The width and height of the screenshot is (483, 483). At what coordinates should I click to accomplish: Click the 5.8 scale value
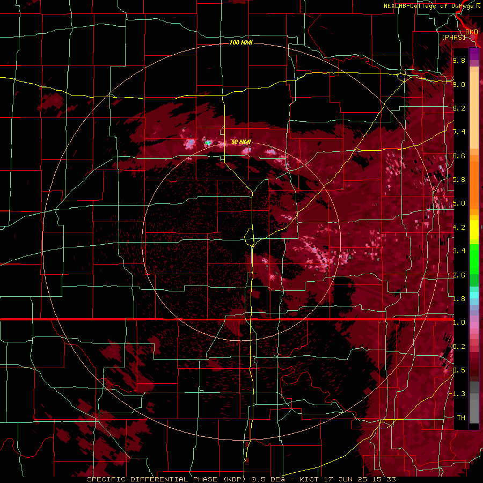tap(459, 180)
